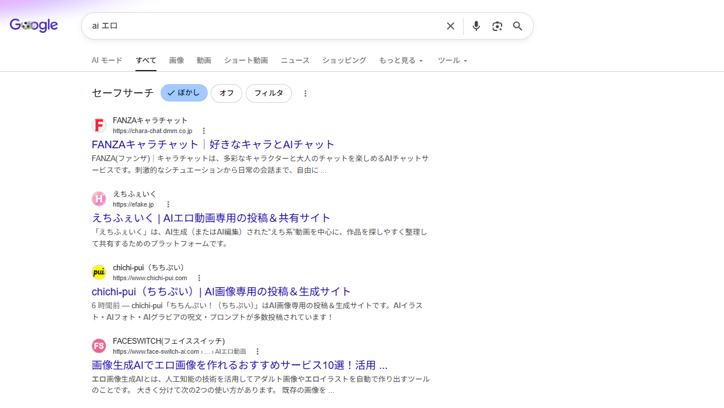The height and width of the screenshot is (408, 724).
Task: Switch to the 画像 tab
Action: [176, 60]
